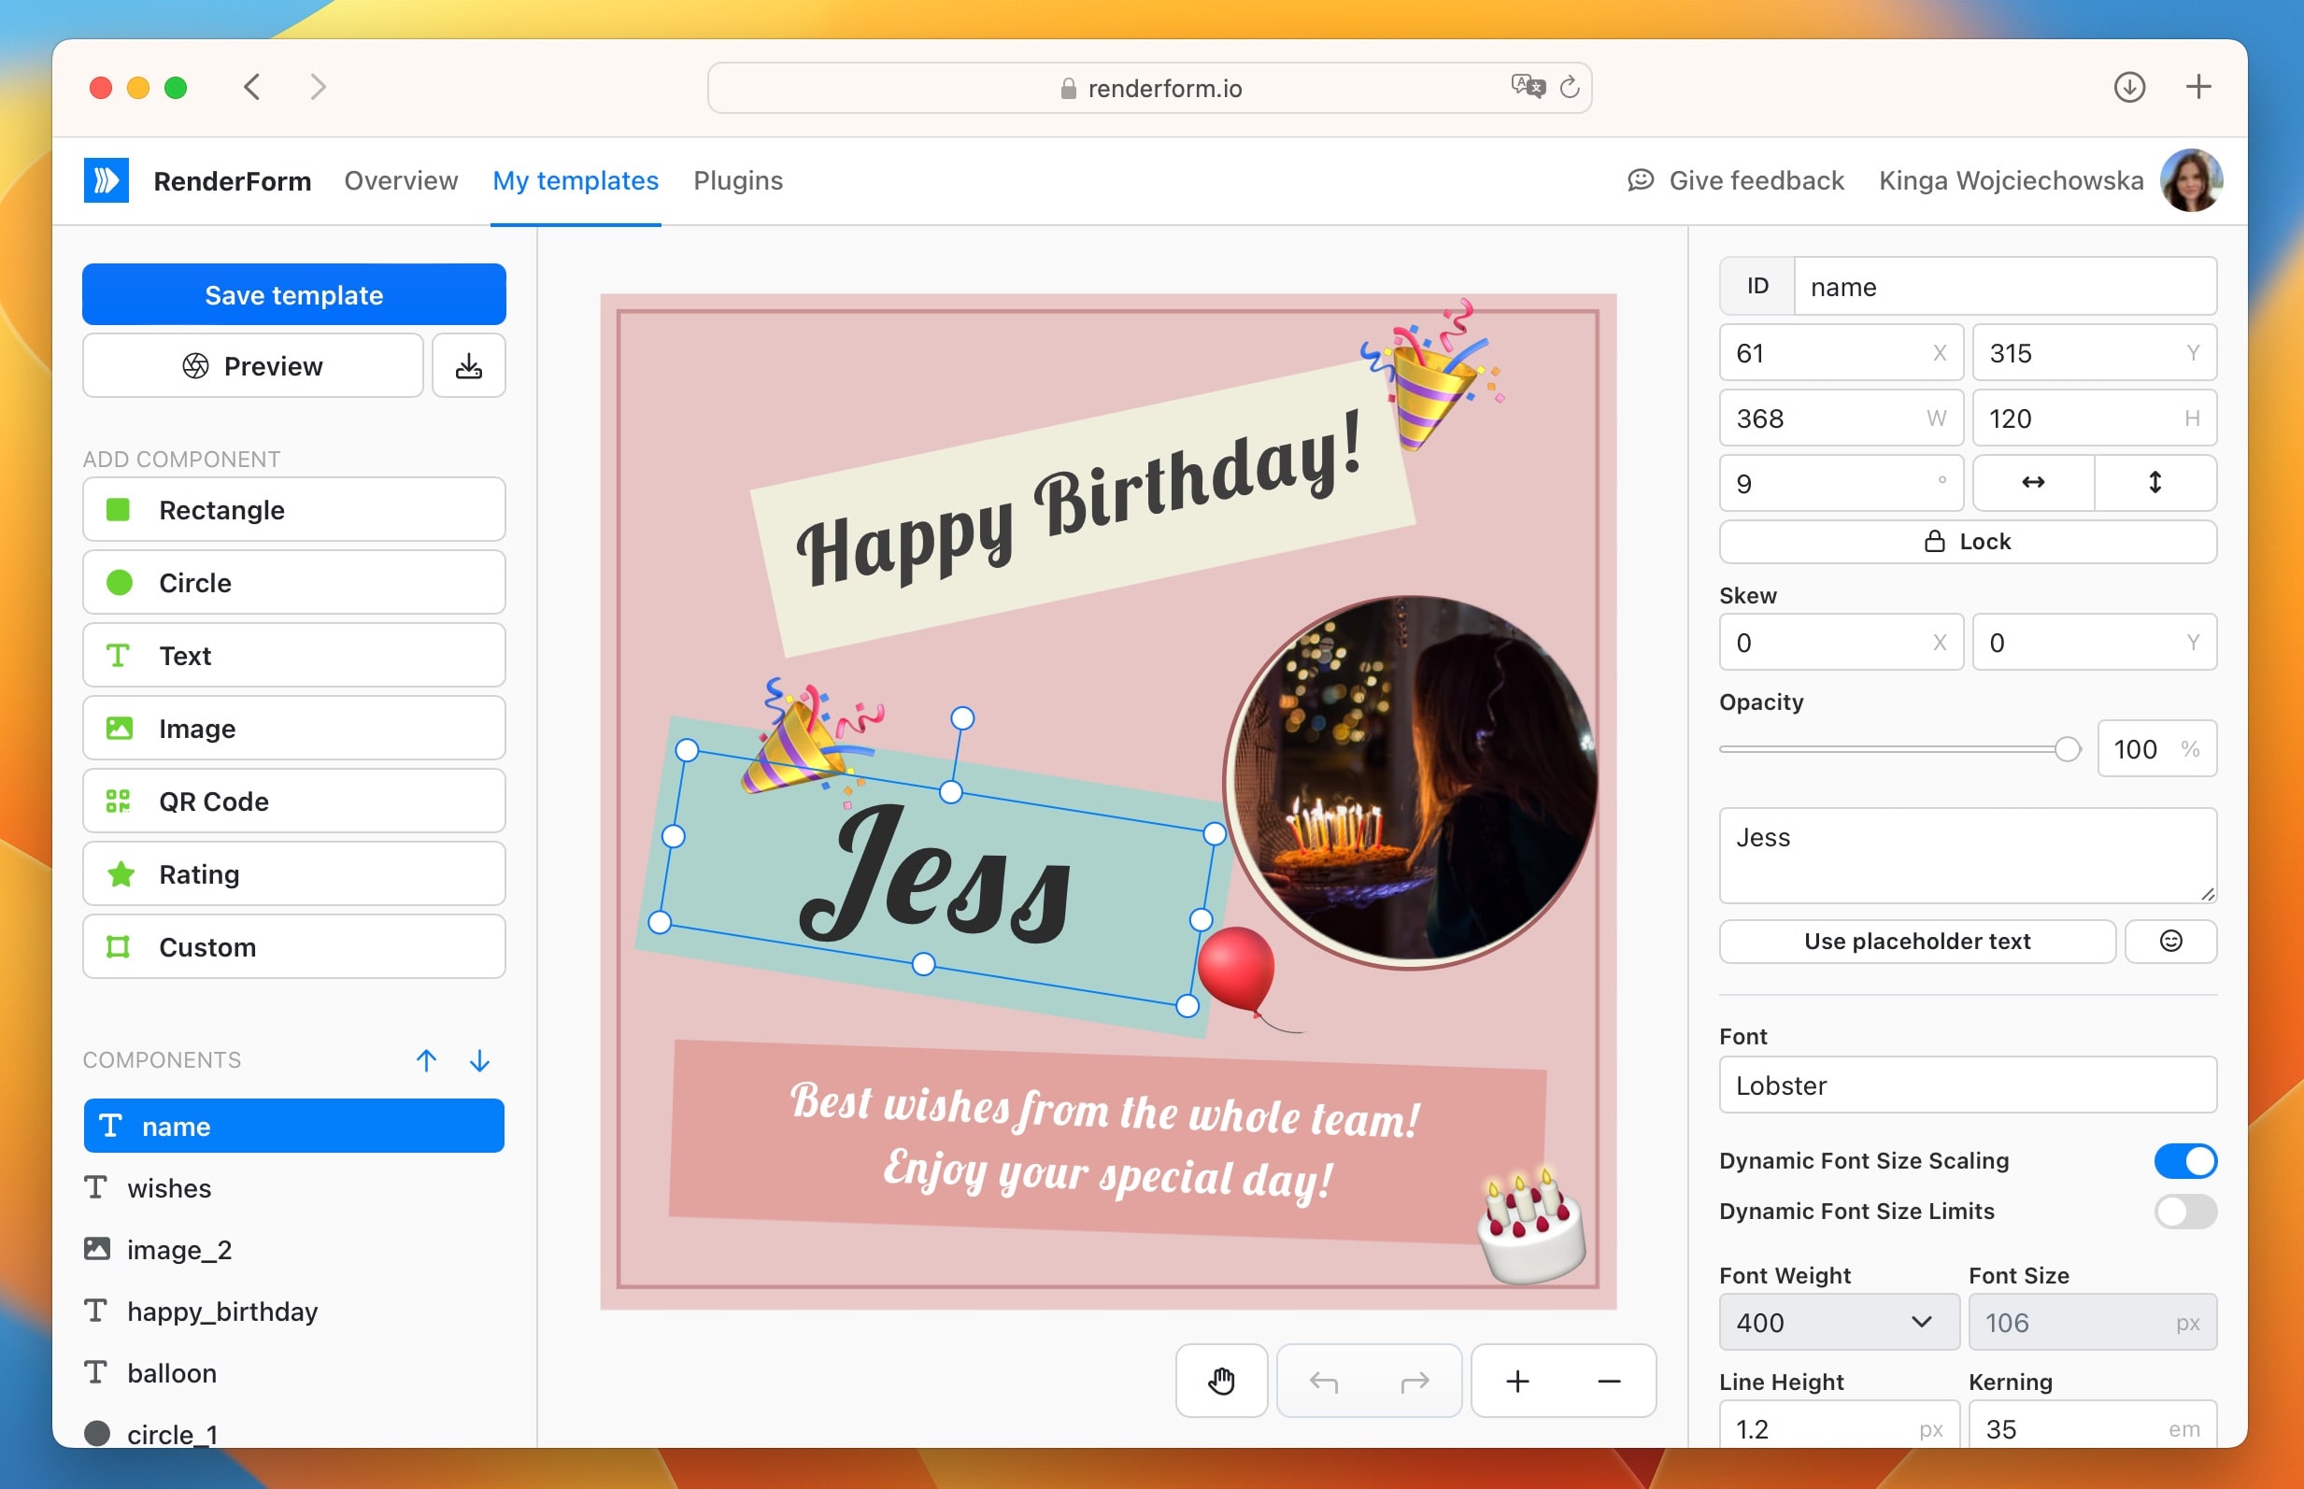Zoom in the canvas with plus icon

[1517, 1381]
